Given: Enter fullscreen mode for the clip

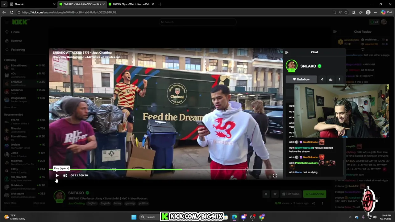Looking at the screenshot, I should click(x=275, y=175).
